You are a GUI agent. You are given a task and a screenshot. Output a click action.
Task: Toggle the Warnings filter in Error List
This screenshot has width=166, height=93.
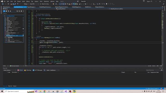click(x=28, y=70)
